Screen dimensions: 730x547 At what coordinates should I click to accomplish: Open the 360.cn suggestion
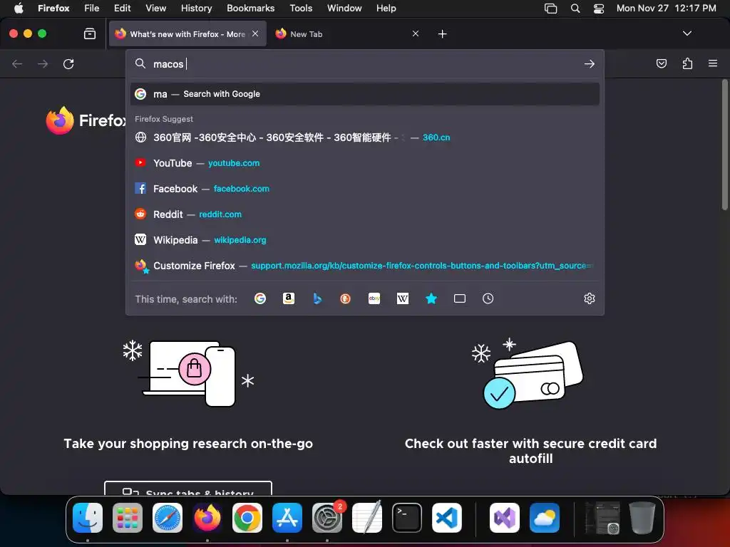coord(365,137)
